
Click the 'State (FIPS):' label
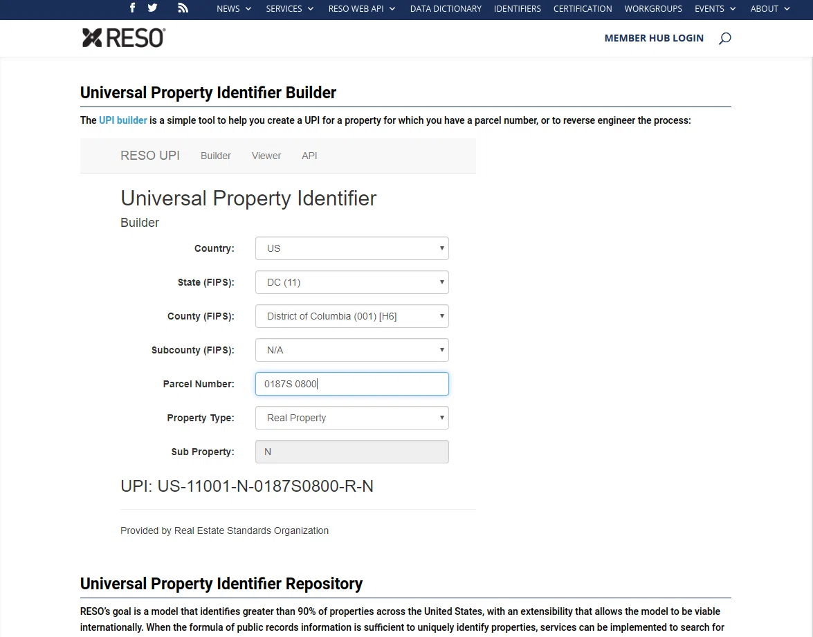point(205,282)
